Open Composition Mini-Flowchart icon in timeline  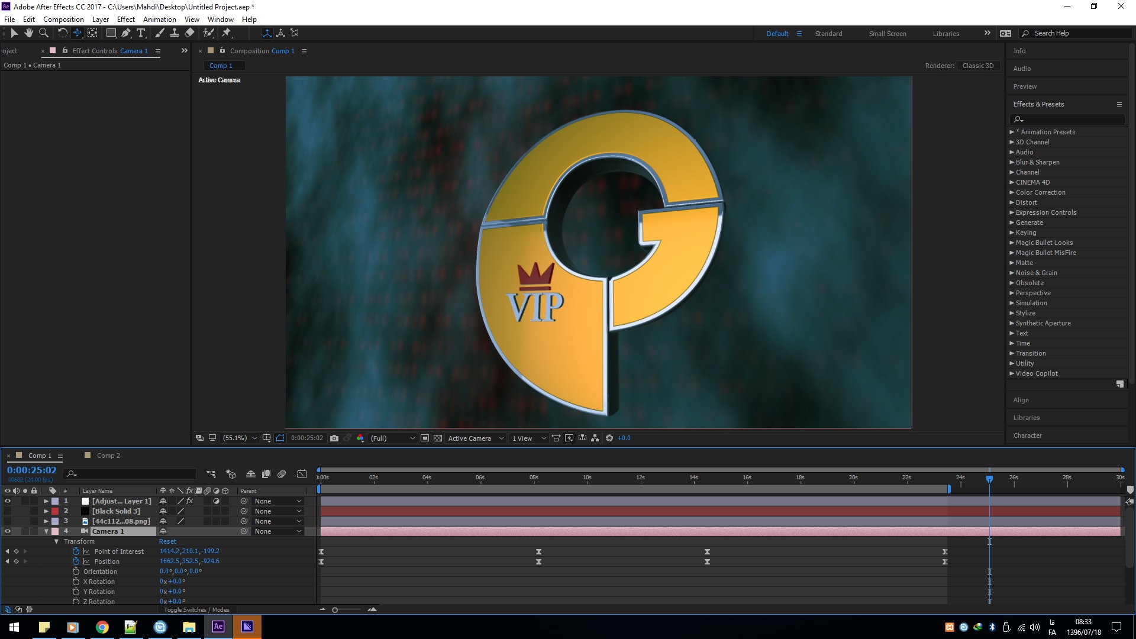pyautogui.click(x=211, y=474)
